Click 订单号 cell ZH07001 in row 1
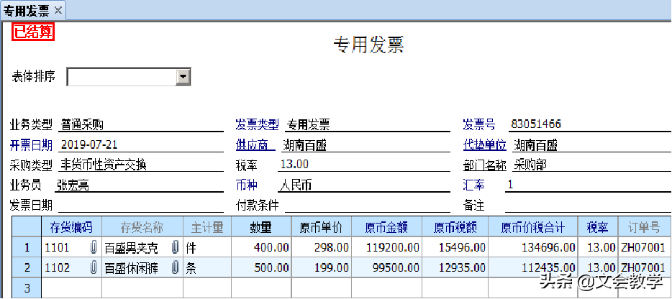The image size is (672, 299). (645, 247)
